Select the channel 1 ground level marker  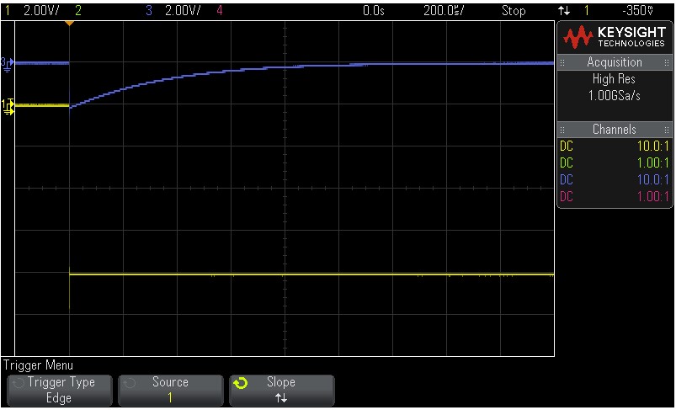[8, 107]
